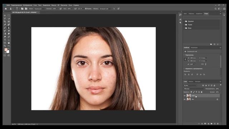Image resolution: width=229 pixels, height=129 pixels.
Task: Select the Frame tool
Action: pyautogui.click(x=9, y=21)
